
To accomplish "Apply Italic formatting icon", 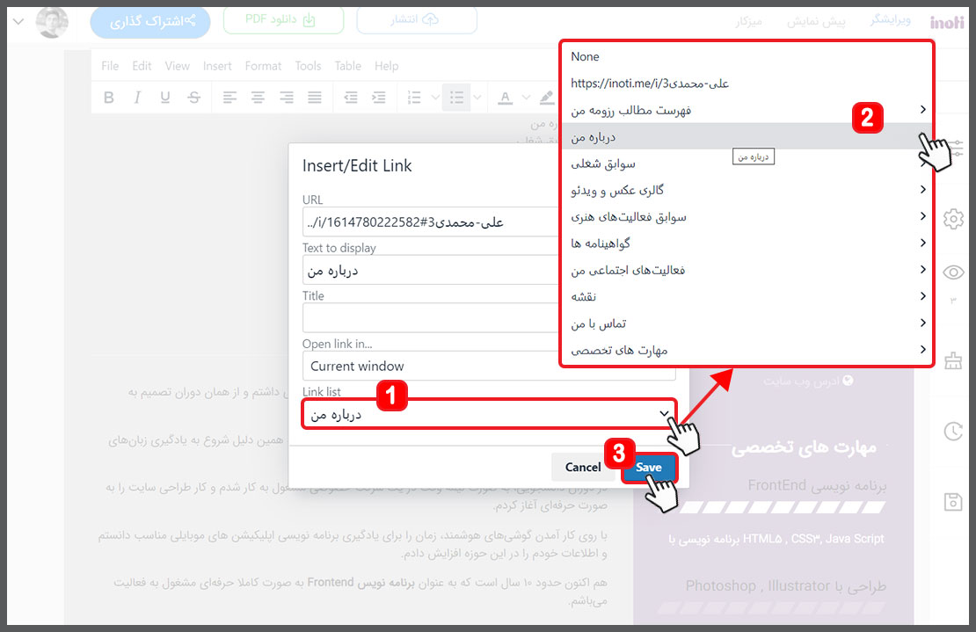I will tap(137, 97).
